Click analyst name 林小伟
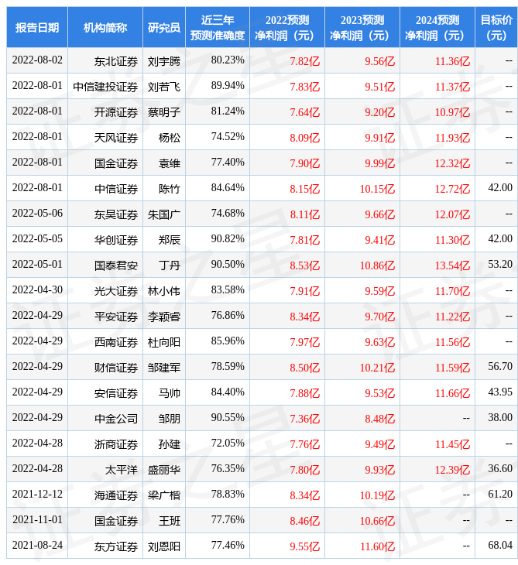This screenshot has width=518, height=565. click(163, 292)
